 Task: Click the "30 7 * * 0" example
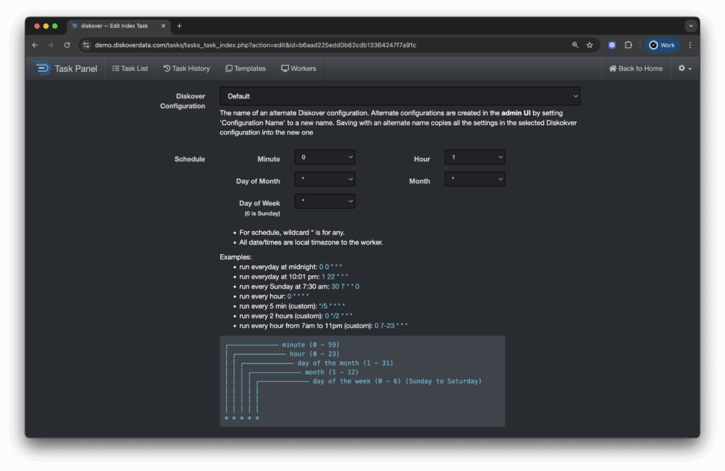tap(345, 286)
